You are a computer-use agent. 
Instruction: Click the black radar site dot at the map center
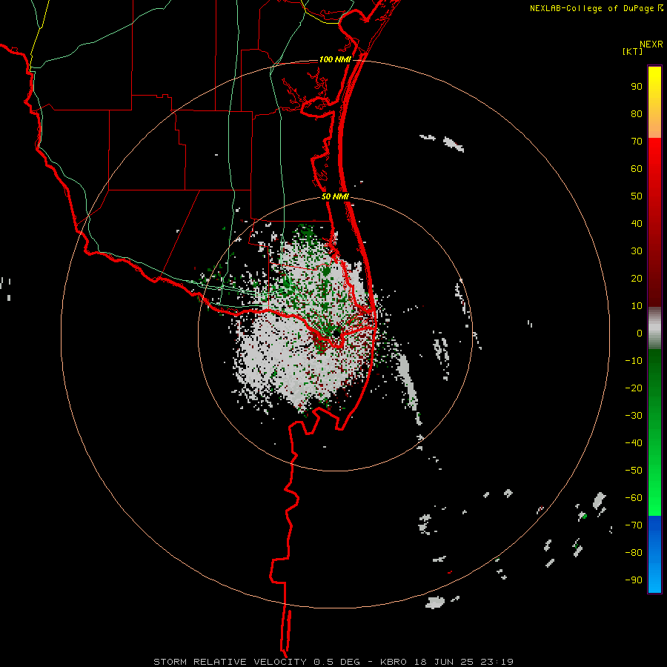coord(336,334)
